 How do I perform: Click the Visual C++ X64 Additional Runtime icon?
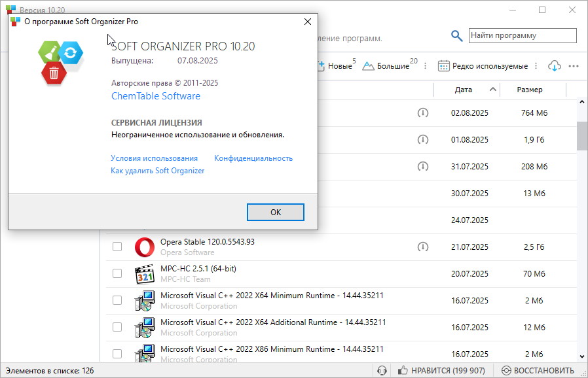[144, 328]
